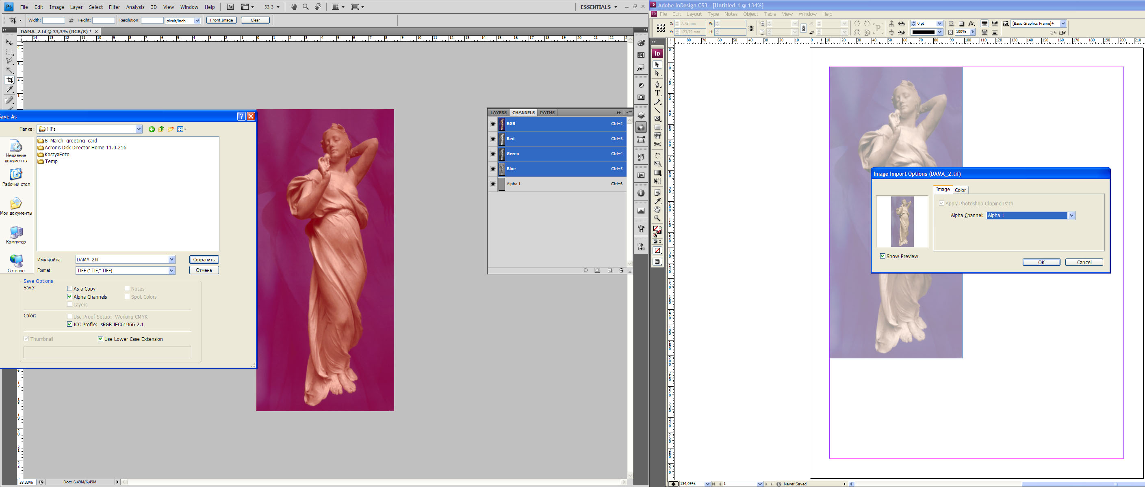
Task: Switch to the LAYERS panel tab
Action: click(498, 113)
